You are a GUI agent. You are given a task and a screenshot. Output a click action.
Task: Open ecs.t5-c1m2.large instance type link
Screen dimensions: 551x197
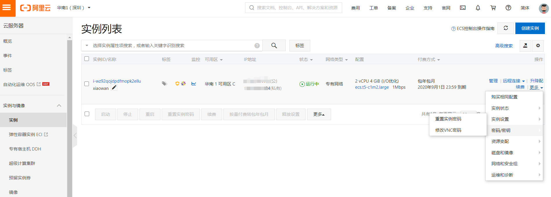point(372,87)
